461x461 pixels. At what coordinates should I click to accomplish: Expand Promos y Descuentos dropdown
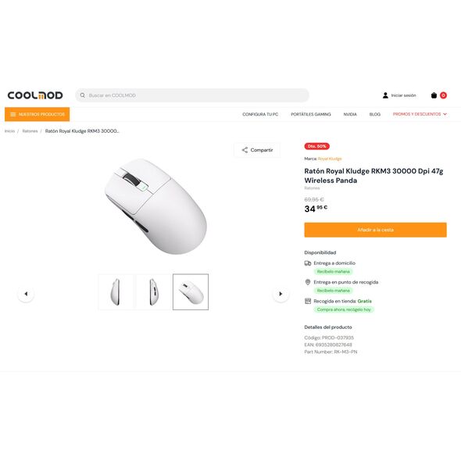[x=420, y=114]
